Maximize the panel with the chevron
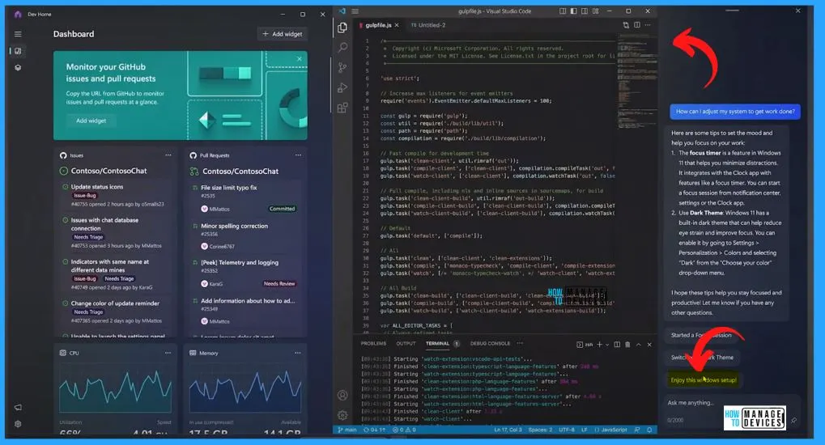Screen dimensions: 825x445 click(639, 345)
